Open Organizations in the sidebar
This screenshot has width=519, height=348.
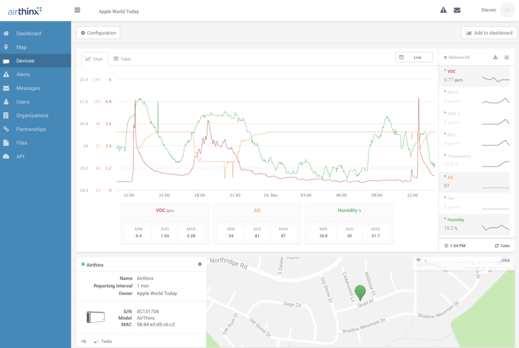pyautogui.click(x=35, y=116)
